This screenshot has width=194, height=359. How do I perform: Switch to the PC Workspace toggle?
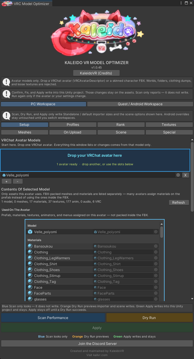click(x=44, y=104)
